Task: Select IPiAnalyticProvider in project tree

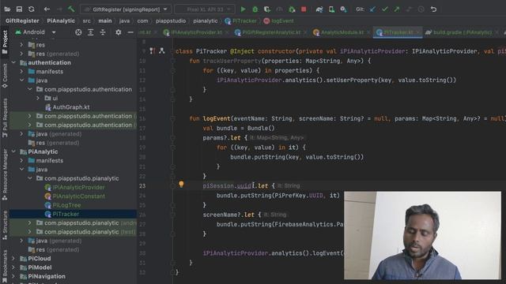Action: point(74,188)
